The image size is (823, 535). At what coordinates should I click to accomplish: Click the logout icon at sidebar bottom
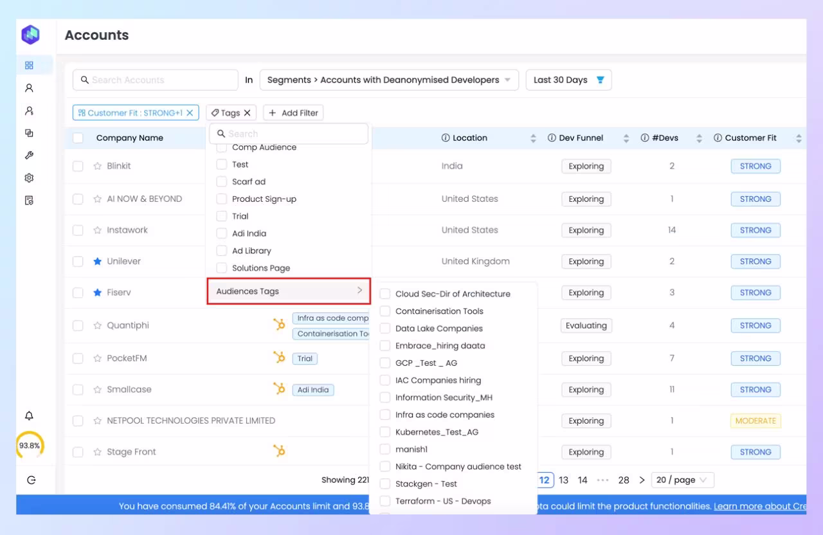tap(30, 480)
